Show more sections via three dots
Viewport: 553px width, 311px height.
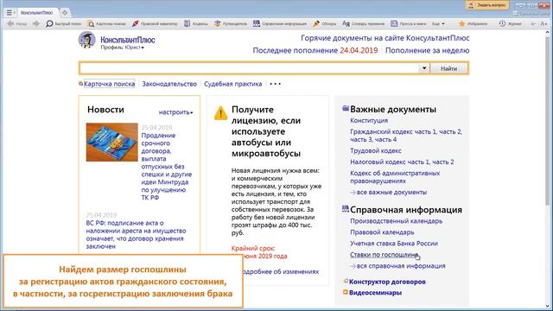pos(275,84)
